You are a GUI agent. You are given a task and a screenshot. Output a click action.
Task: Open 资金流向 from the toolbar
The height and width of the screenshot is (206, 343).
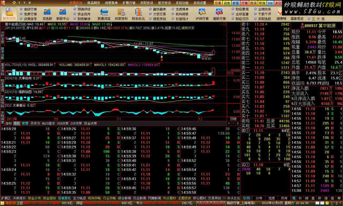(82, 14)
